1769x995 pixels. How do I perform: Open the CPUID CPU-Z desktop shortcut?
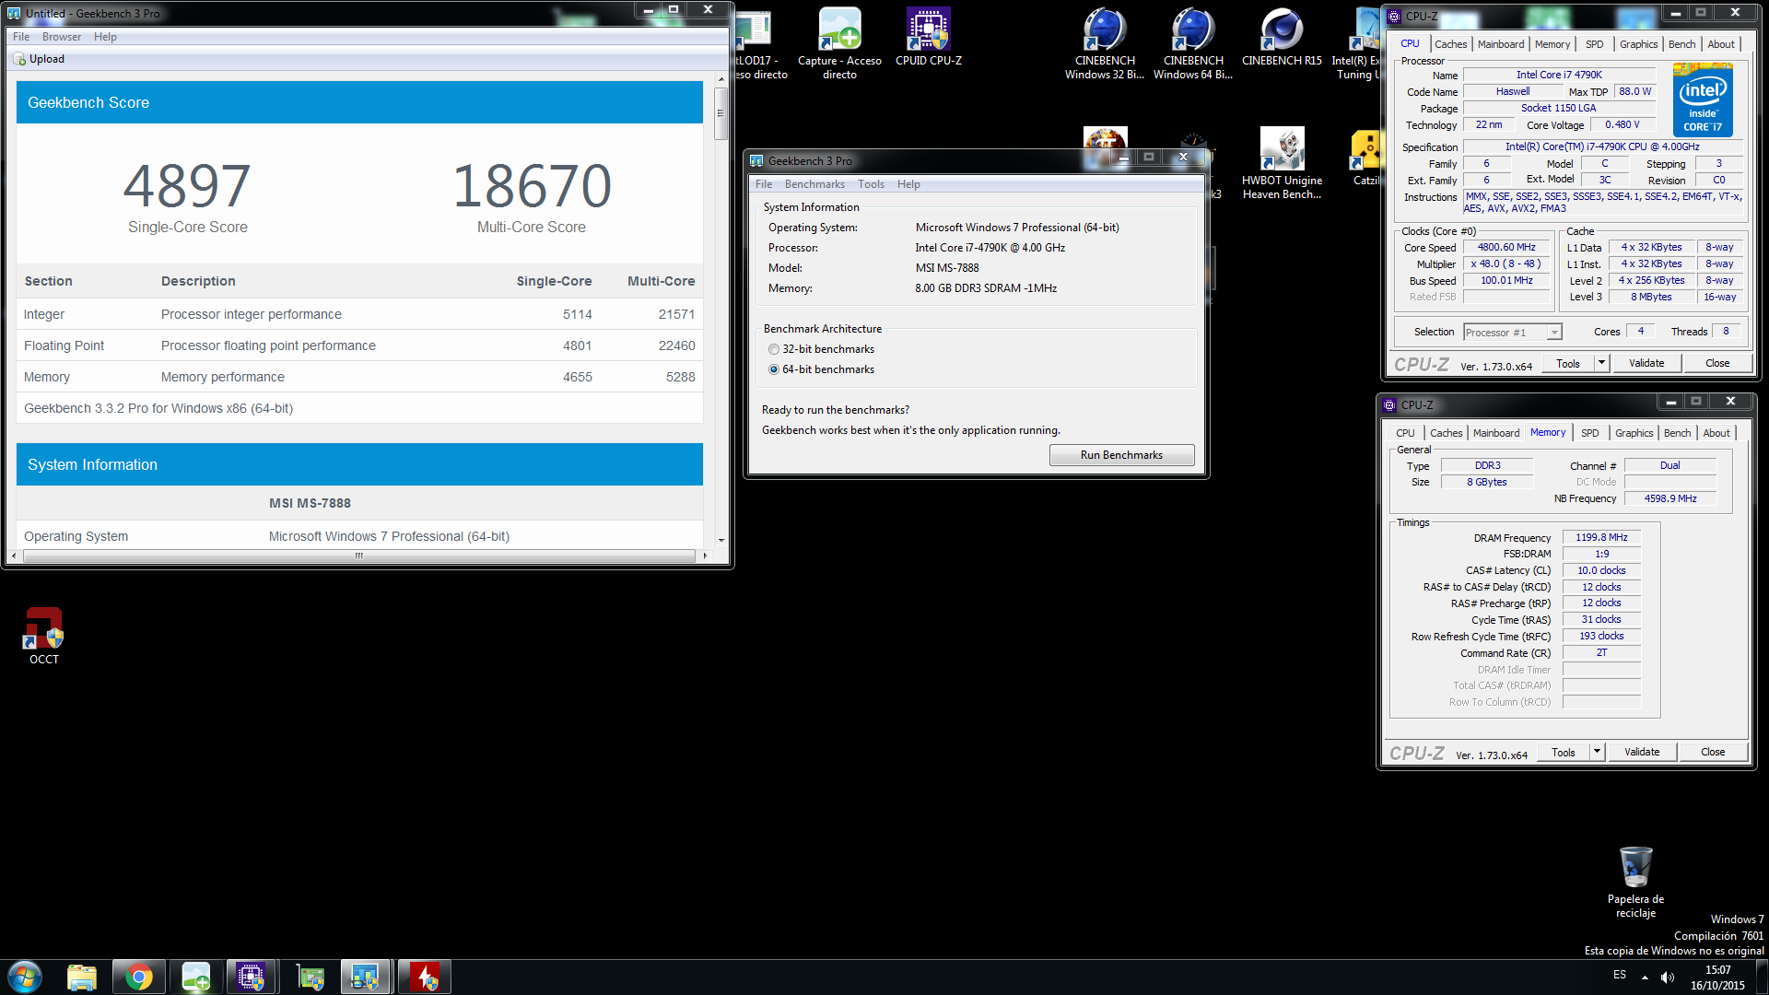929,39
